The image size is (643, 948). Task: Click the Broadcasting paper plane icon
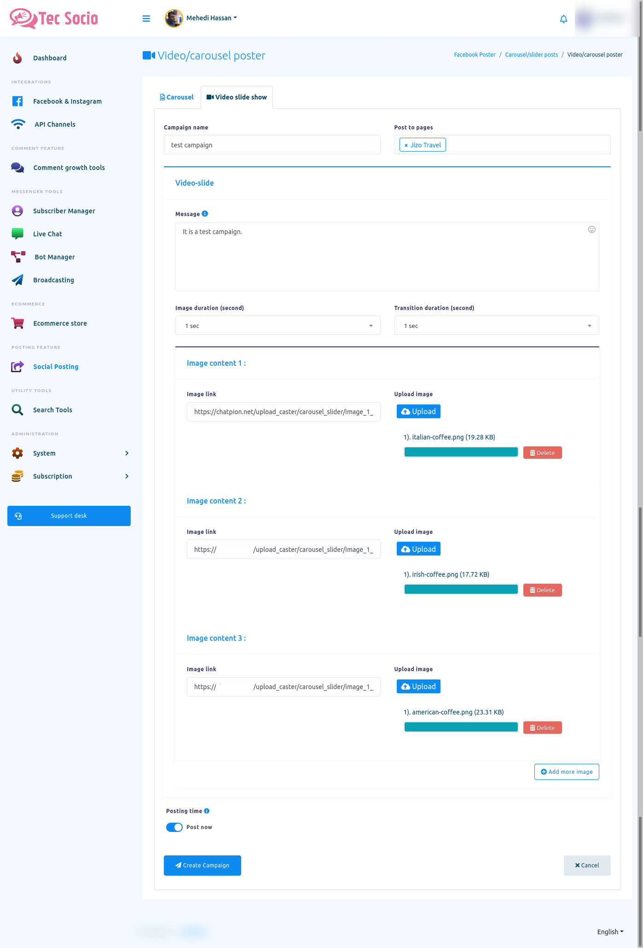(18, 280)
